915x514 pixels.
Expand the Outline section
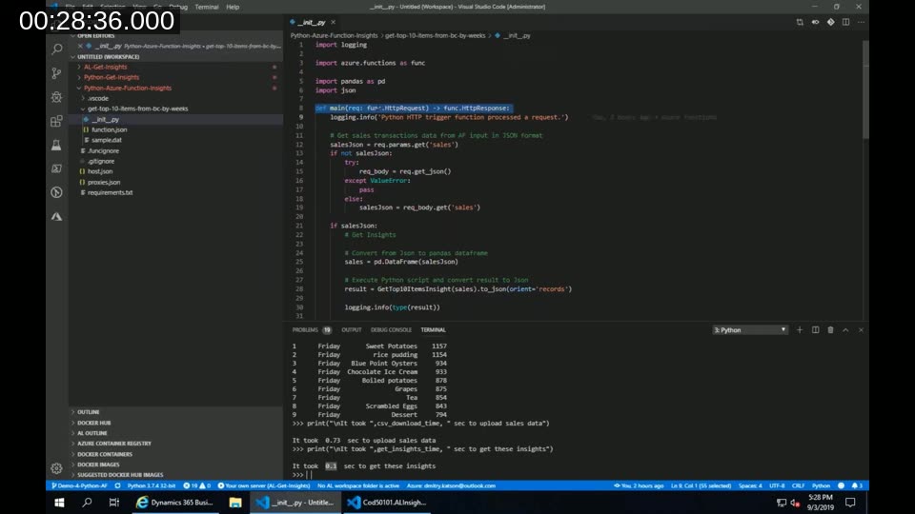(x=88, y=412)
